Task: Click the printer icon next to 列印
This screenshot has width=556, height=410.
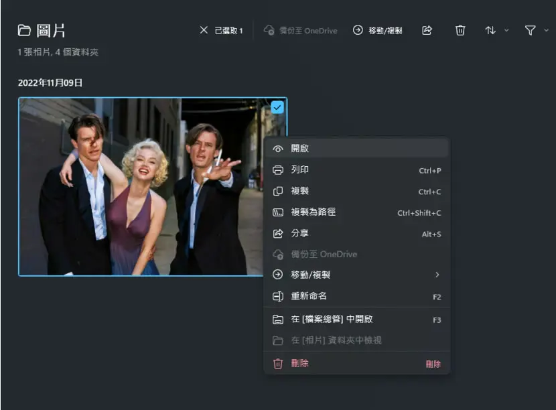Action: point(277,170)
